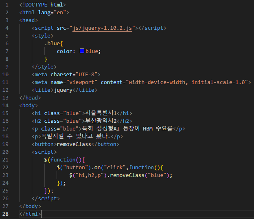Click the "button" selector string on line 22

(76, 168)
